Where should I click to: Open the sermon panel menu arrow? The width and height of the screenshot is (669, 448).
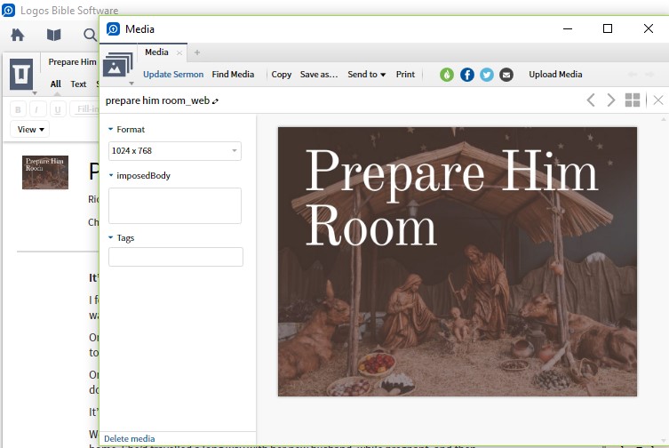tap(35, 92)
